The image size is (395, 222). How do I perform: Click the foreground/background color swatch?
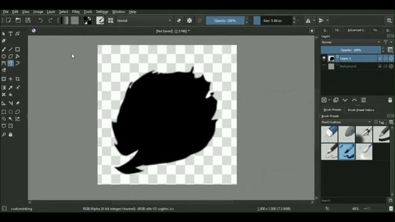[88, 20]
